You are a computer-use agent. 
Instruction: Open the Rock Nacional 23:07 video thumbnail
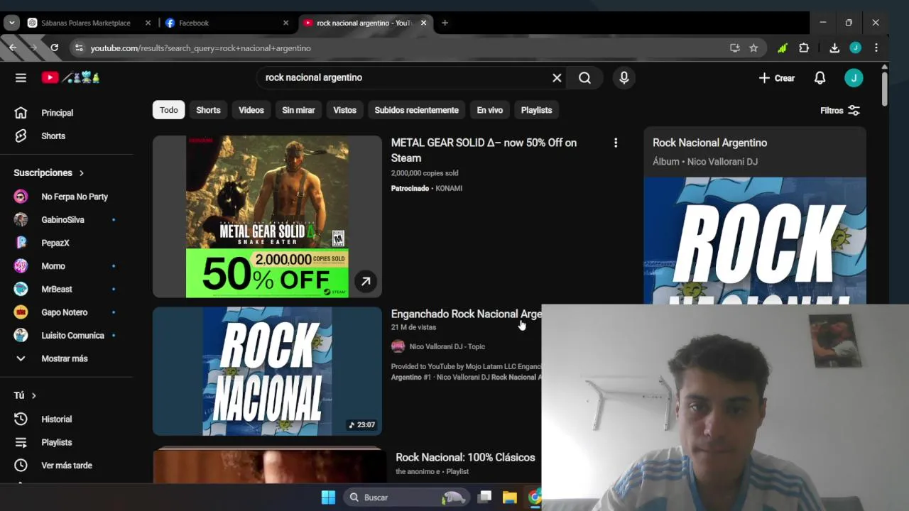click(x=267, y=371)
